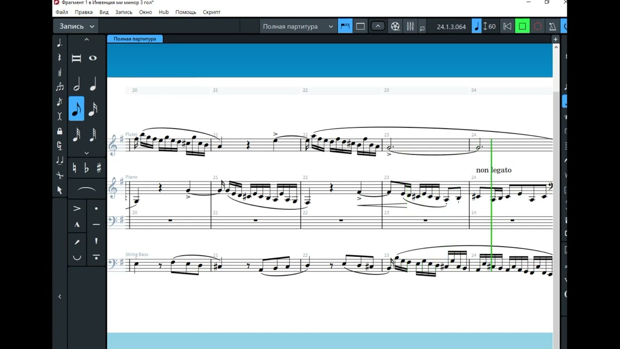The height and width of the screenshot is (349, 620).
Task: Add a new tab with plus button
Action: click(x=556, y=39)
